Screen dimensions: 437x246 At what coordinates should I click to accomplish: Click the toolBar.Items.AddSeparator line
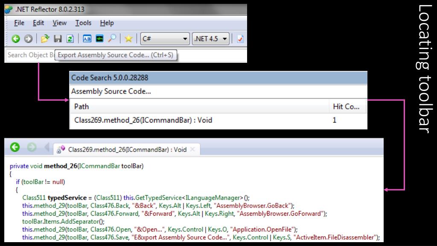[x=63, y=222]
